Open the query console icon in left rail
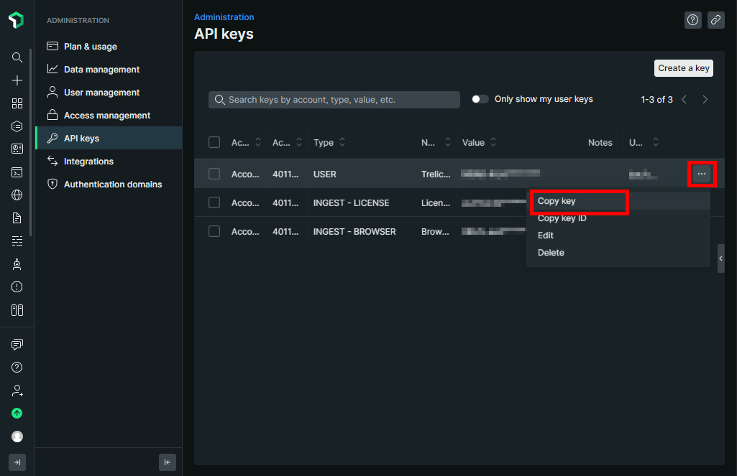The image size is (737, 476). 17,172
